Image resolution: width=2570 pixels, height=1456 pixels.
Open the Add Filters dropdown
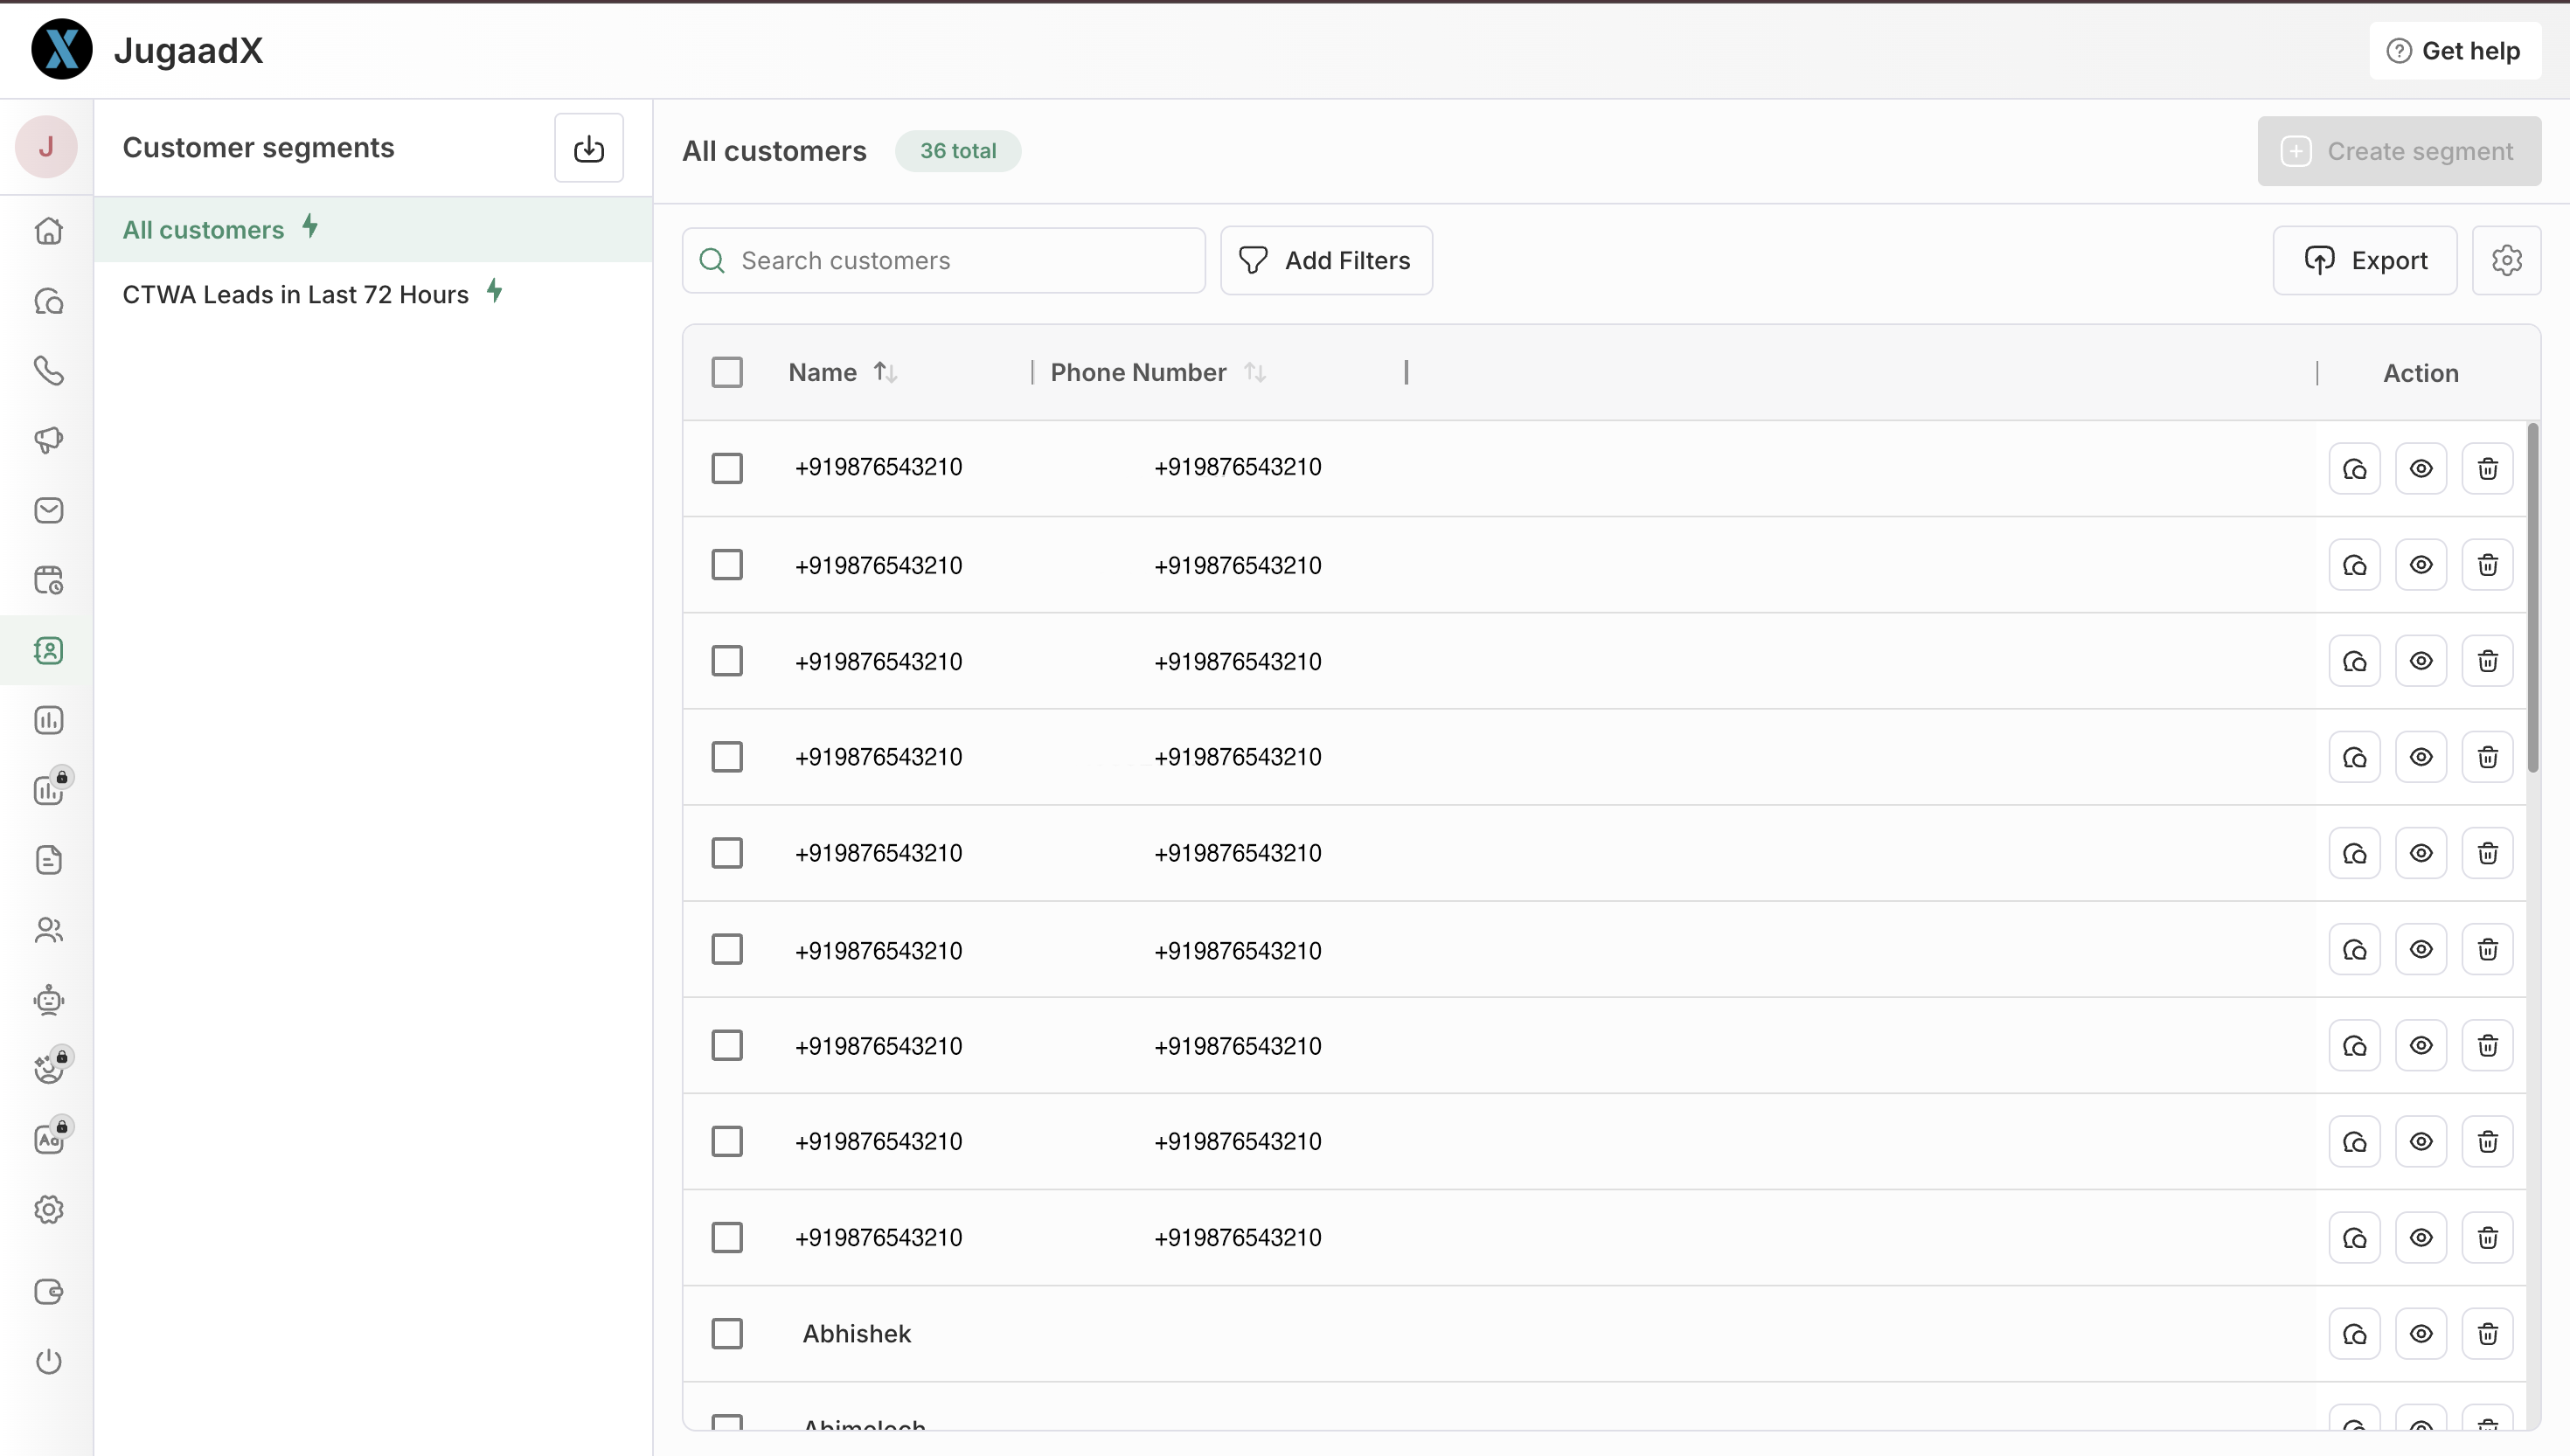point(1326,260)
